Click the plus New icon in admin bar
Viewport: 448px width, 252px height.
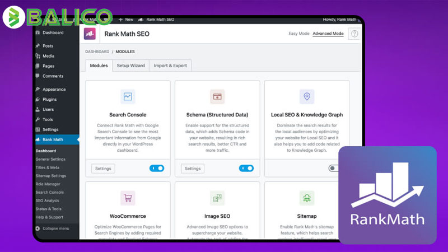click(120, 20)
